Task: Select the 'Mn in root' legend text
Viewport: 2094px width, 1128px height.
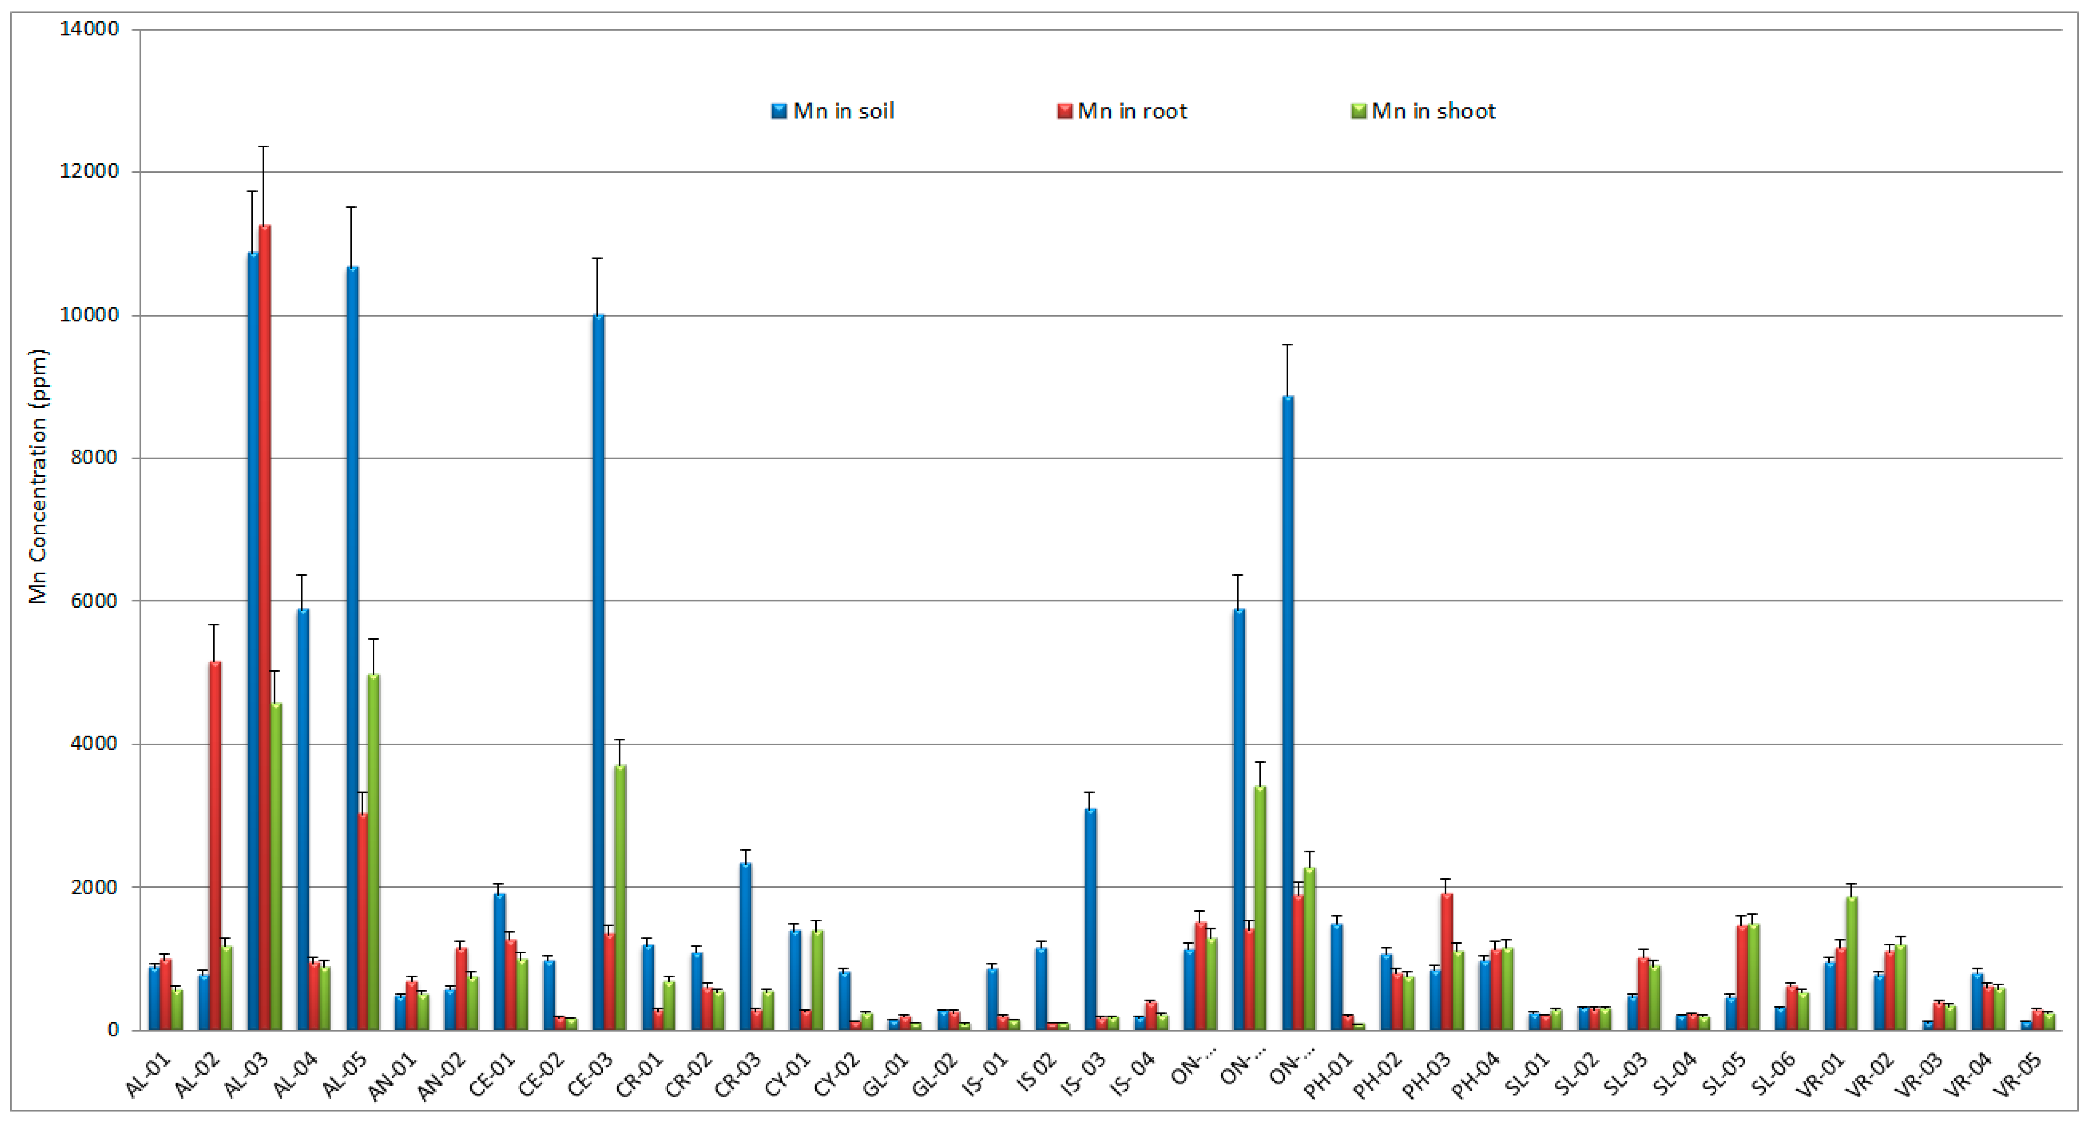Action: pyautogui.click(x=1132, y=111)
